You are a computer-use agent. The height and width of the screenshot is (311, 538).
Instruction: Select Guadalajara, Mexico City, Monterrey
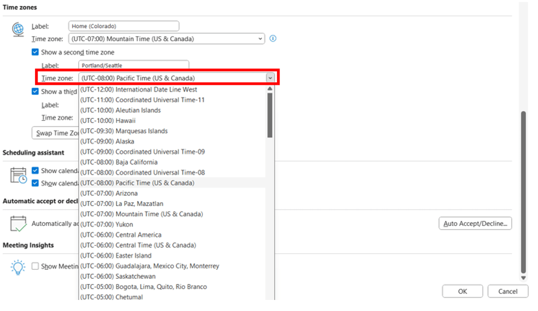tap(172, 266)
